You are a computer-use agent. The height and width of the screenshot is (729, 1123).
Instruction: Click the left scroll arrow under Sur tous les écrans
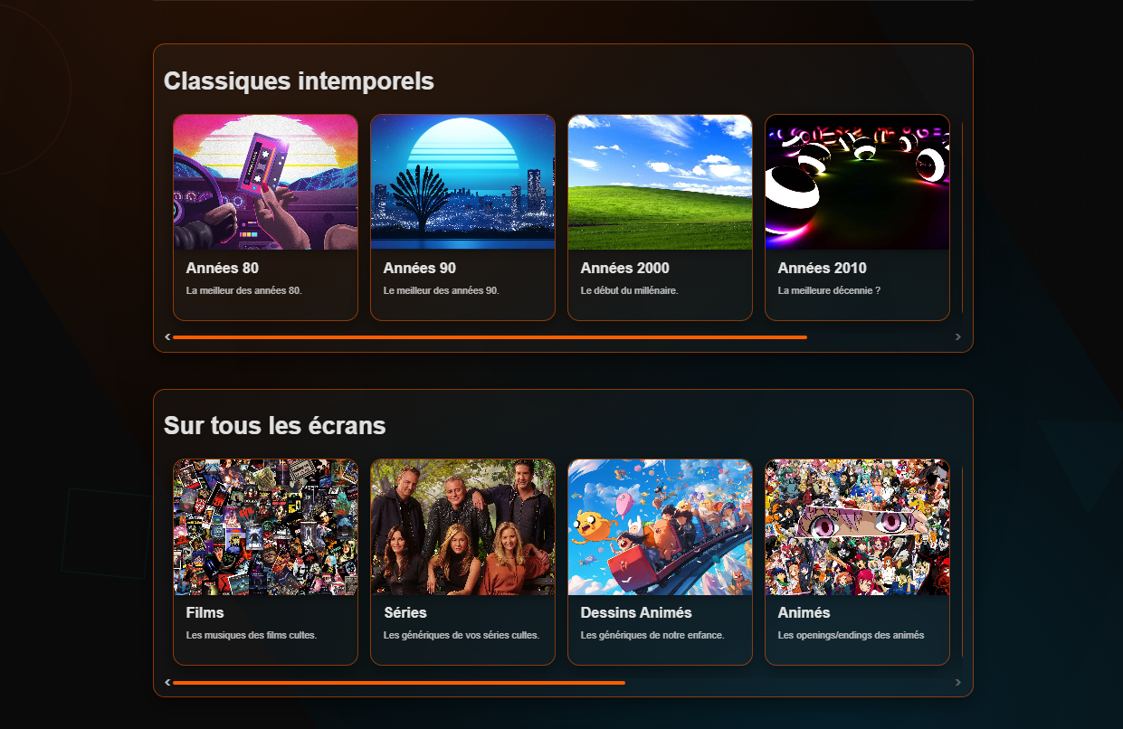pos(167,682)
